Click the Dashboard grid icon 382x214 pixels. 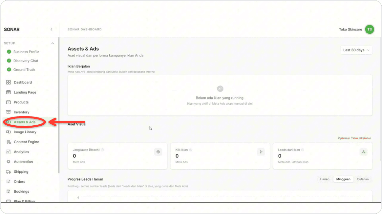(9, 82)
